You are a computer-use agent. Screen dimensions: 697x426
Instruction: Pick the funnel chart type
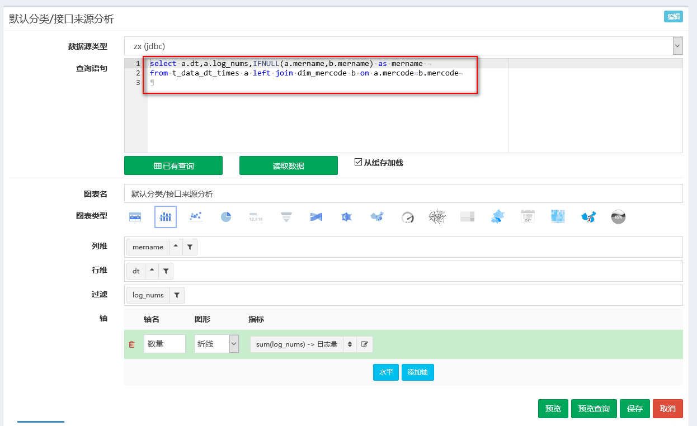(x=286, y=217)
